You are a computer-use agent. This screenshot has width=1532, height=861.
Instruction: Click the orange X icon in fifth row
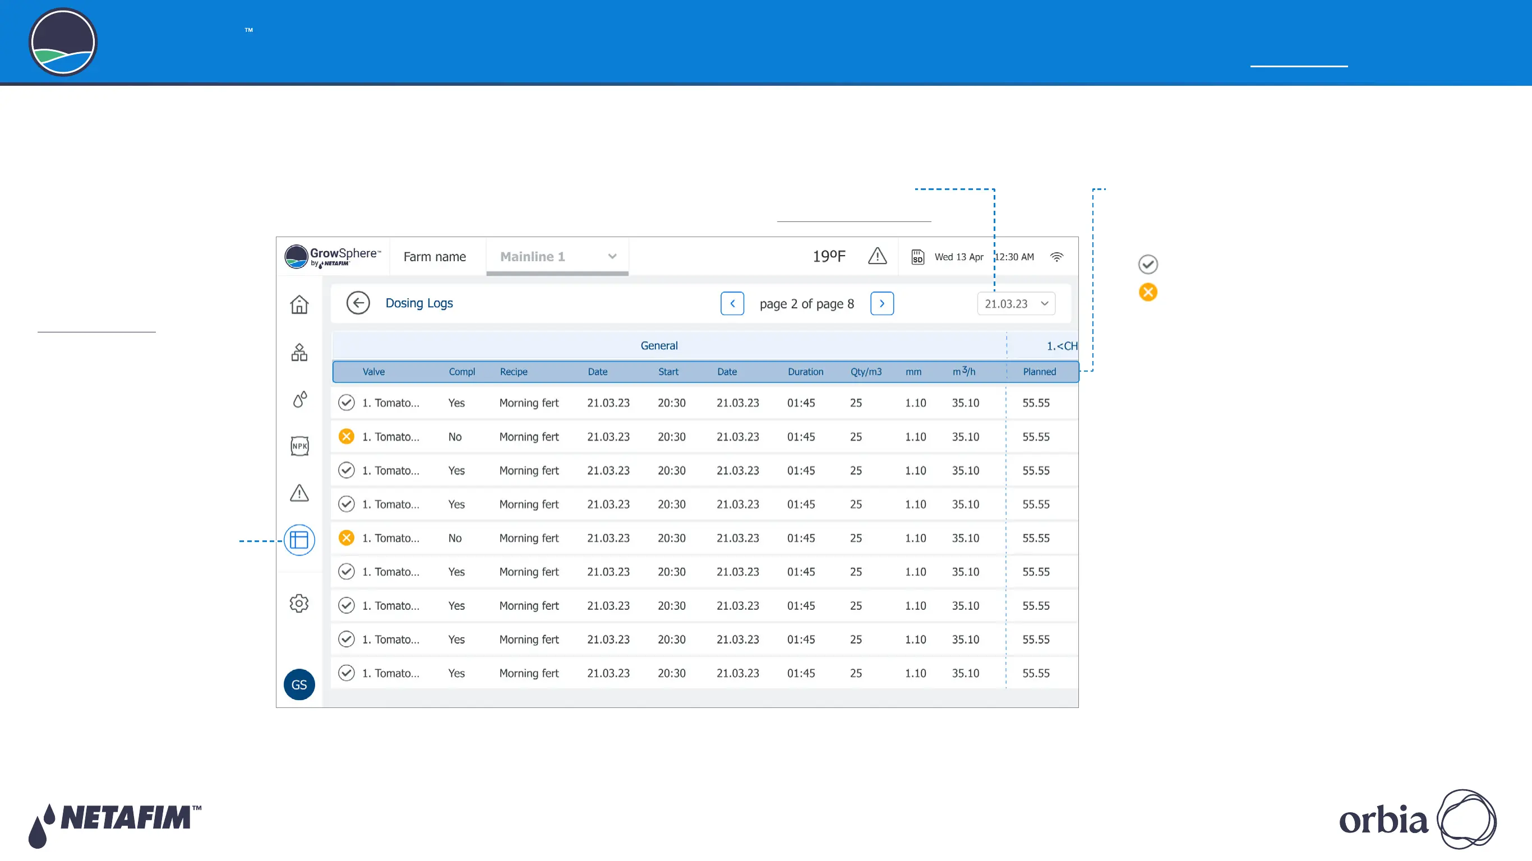pos(346,538)
